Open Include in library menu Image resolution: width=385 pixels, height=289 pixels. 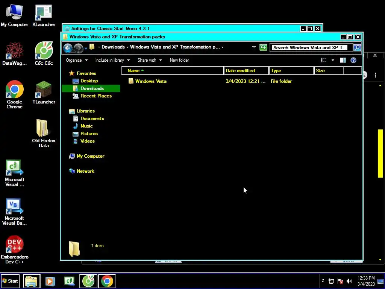pos(112,60)
